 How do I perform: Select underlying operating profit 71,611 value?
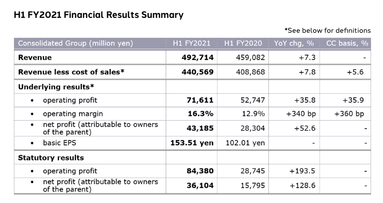200,100
